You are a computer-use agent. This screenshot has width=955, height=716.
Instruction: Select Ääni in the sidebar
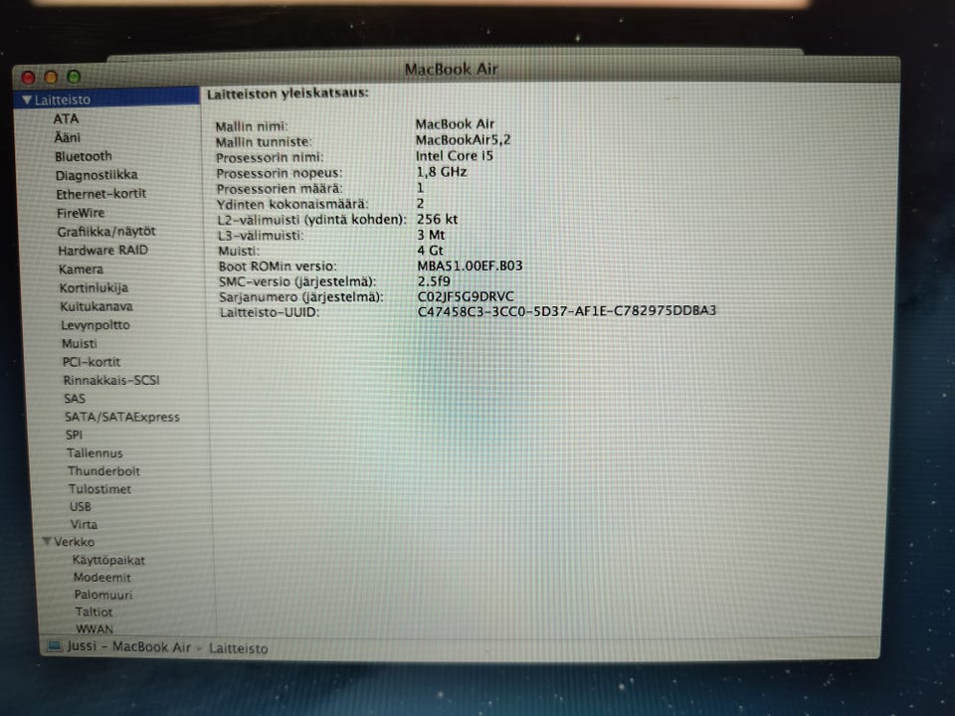coord(67,137)
